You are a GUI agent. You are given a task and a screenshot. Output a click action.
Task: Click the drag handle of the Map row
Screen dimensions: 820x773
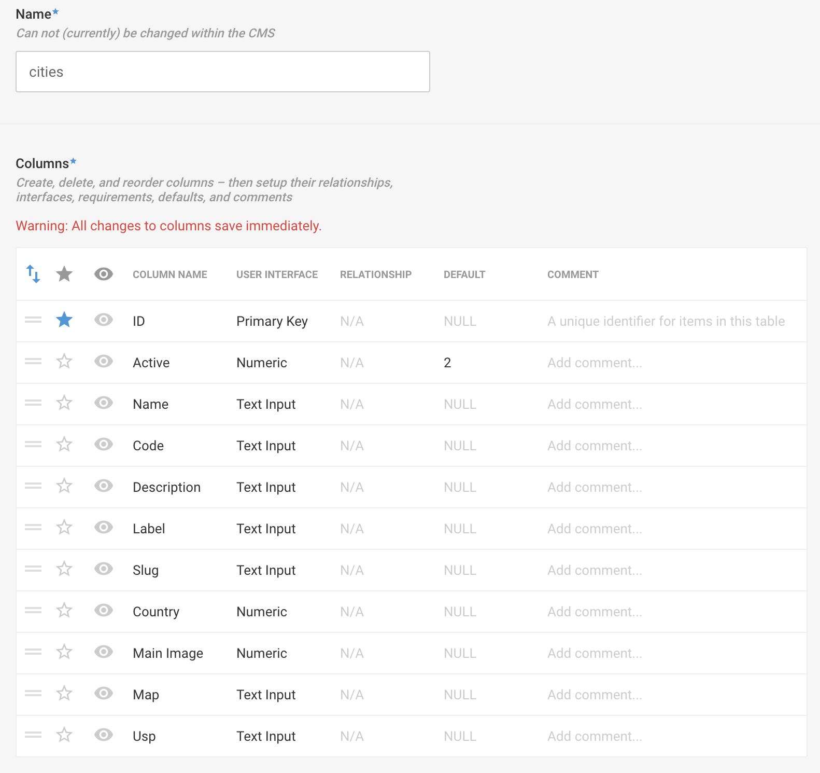click(x=33, y=694)
